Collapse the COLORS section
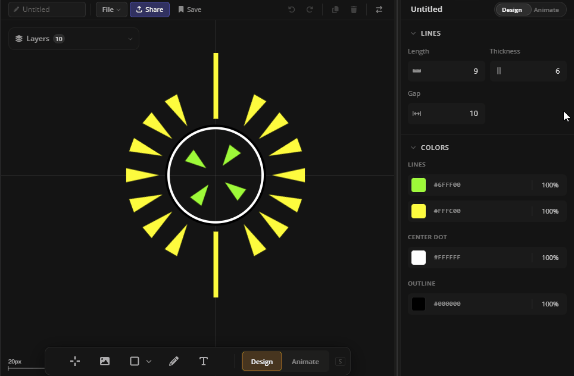Image resolution: width=574 pixels, height=376 pixels. [x=413, y=148]
